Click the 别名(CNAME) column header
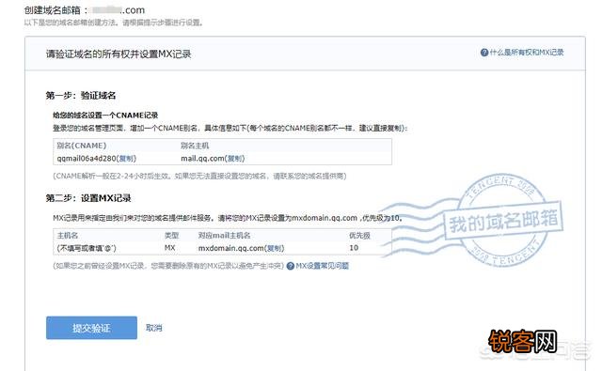 (x=82, y=146)
